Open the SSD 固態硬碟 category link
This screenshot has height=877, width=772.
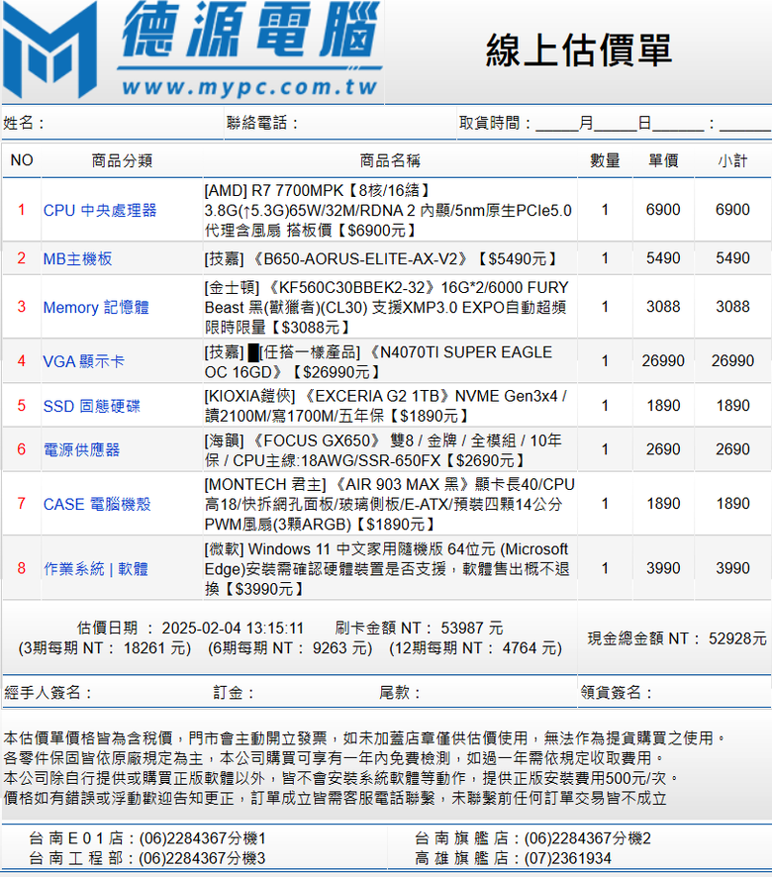click(92, 406)
